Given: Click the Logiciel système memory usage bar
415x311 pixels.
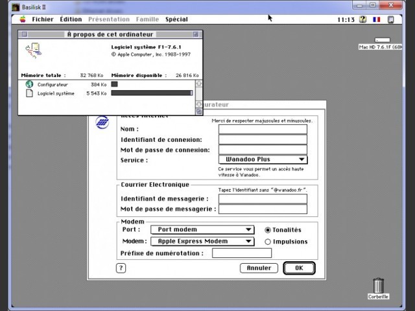Looking at the screenshot, I should [152, 93].
